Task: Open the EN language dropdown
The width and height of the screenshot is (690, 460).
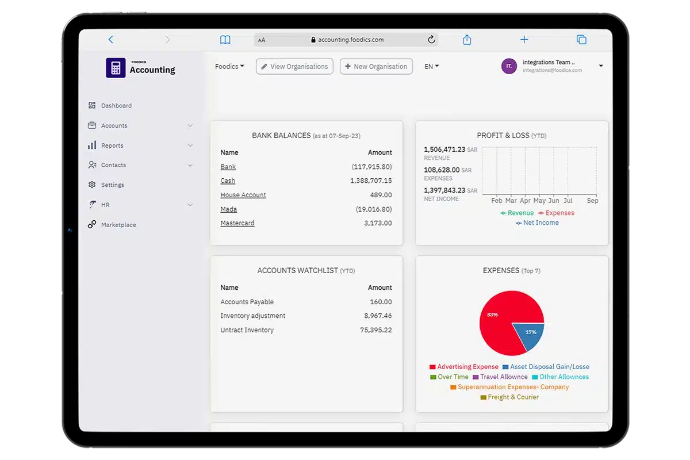Action: click(431, 66)
